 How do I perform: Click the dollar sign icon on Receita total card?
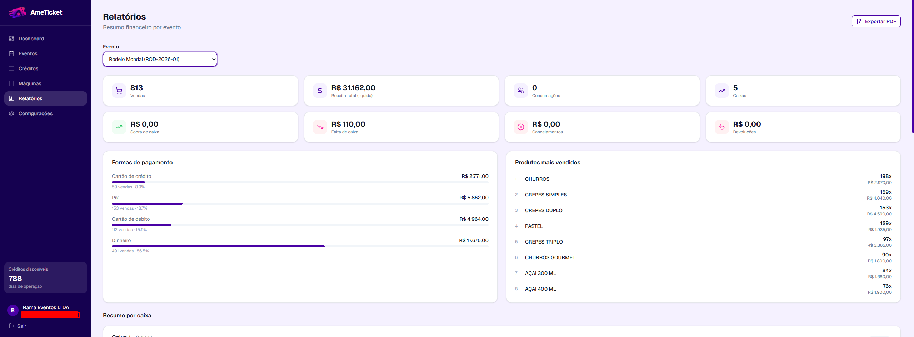[320, 91]
